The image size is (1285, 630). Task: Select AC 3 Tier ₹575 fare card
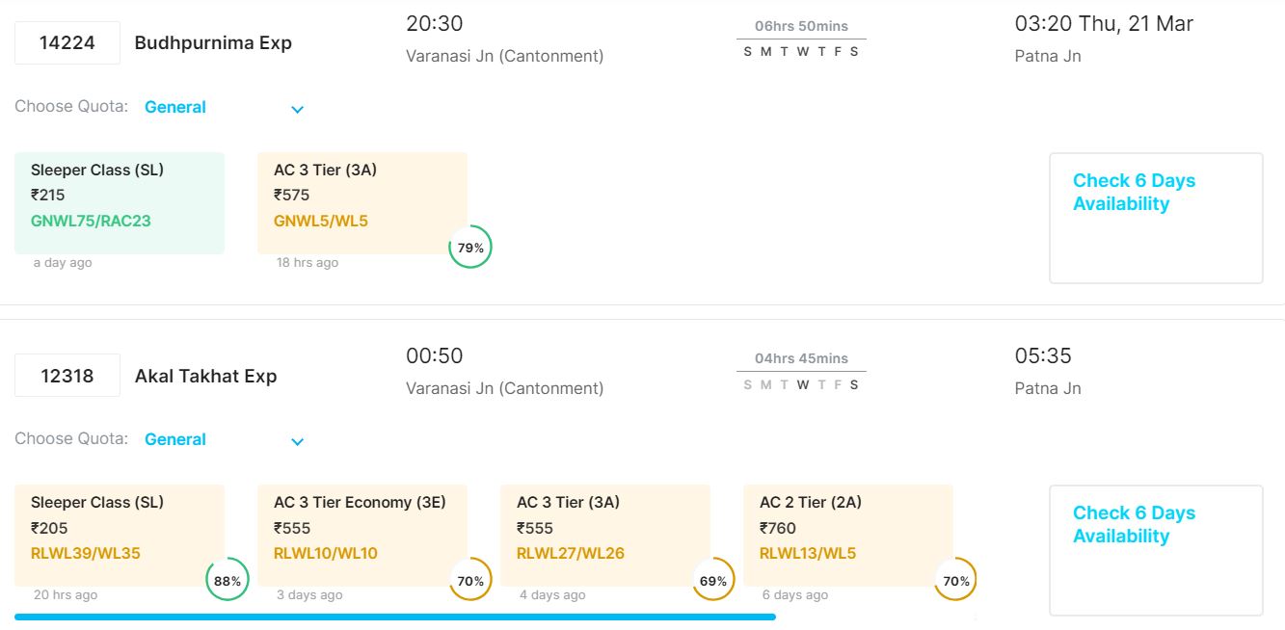click(x=362, y=202)
